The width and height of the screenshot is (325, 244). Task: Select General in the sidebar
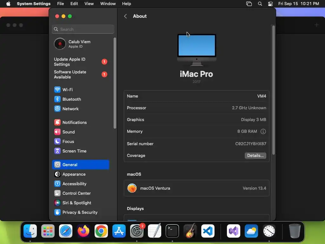tap(80, 165)
